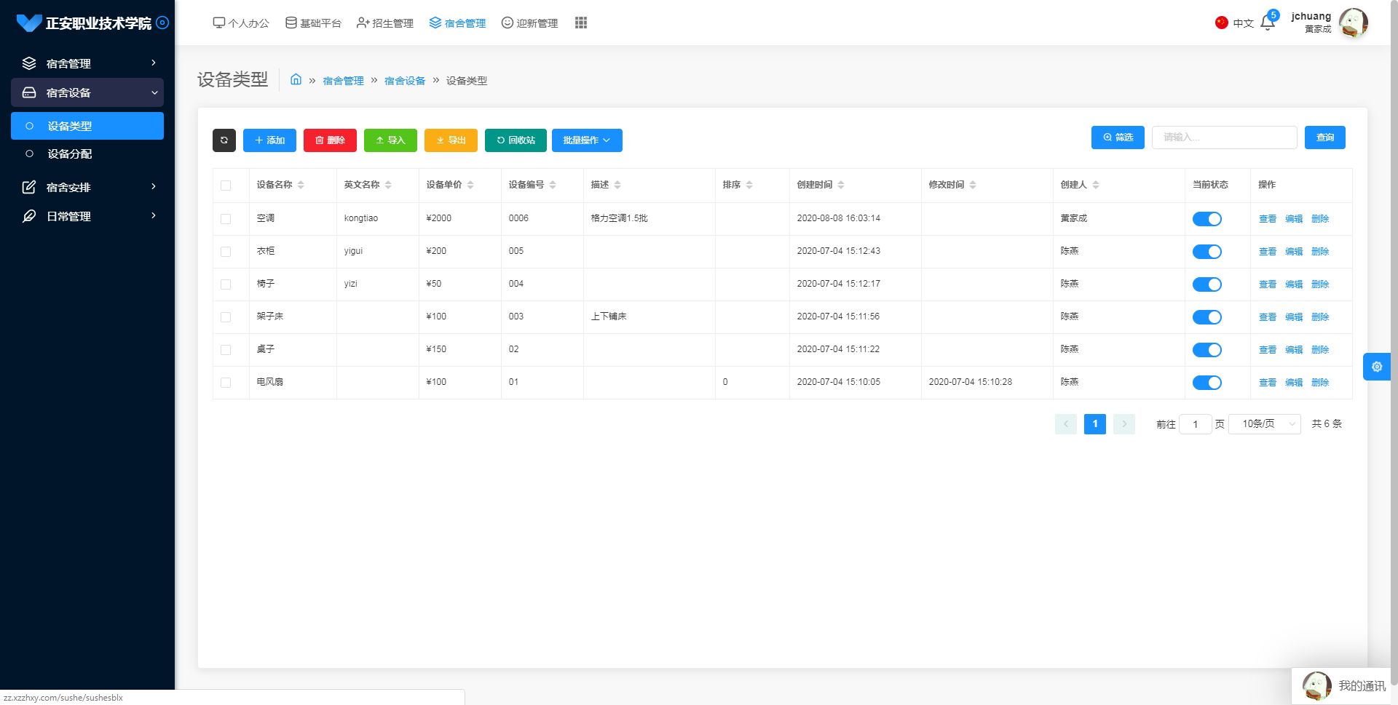1398x705 pixels.
Task: Check the 衣柜 row checkbox
Action: [226, 252]
